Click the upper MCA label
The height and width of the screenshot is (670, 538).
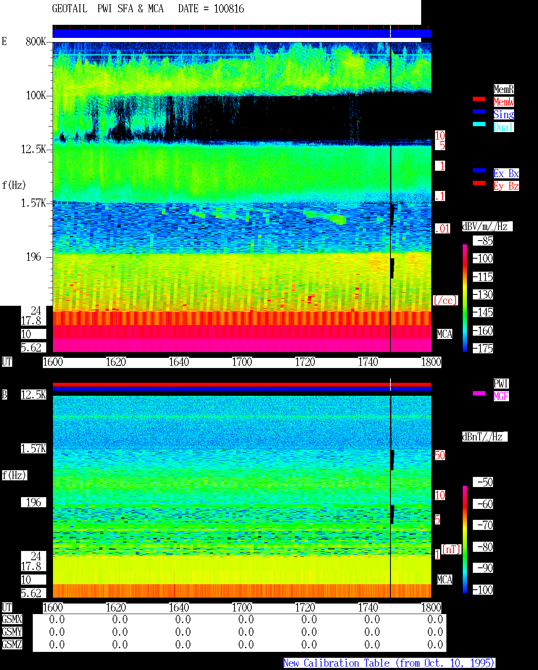pyautogui.click(x=444, y=334)
